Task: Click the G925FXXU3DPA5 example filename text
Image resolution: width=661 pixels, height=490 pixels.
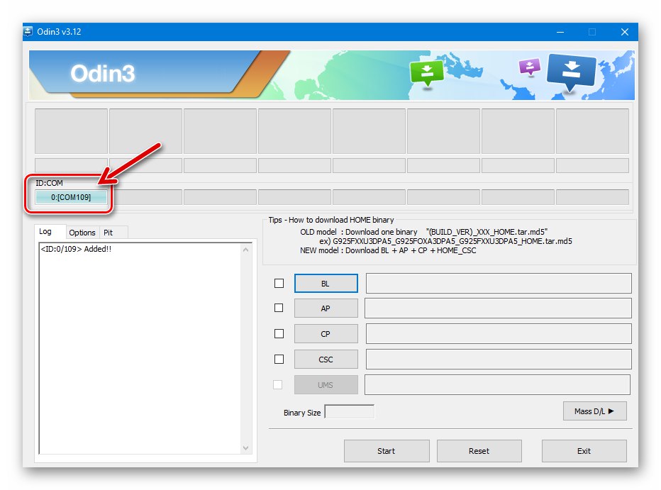Action: (x=452, y=241)
